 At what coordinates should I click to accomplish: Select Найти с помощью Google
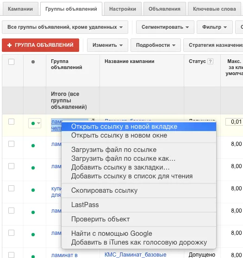tap(139, 233)
